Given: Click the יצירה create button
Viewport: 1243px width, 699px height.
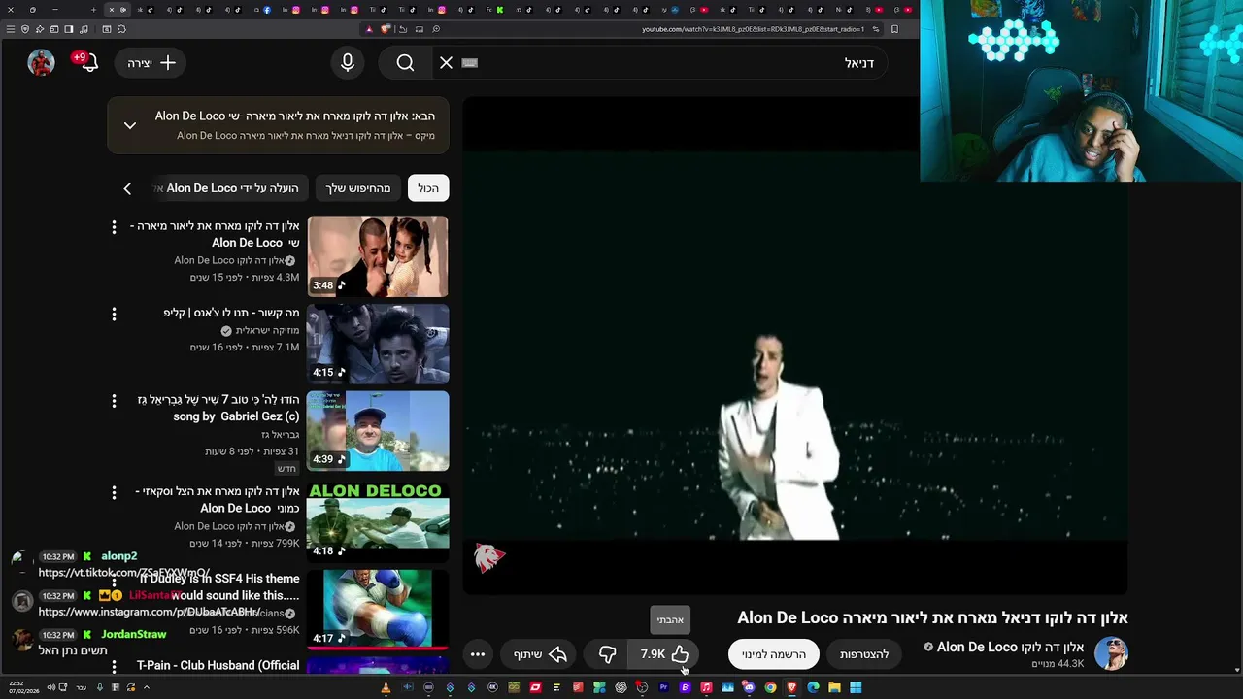Looking at the screenshot, I should (x=151, y=63).
